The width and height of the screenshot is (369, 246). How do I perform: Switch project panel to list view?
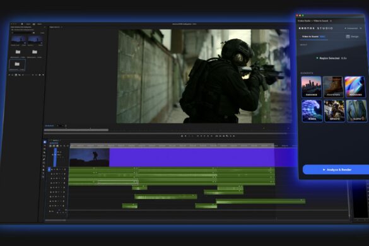pos(13,75)
